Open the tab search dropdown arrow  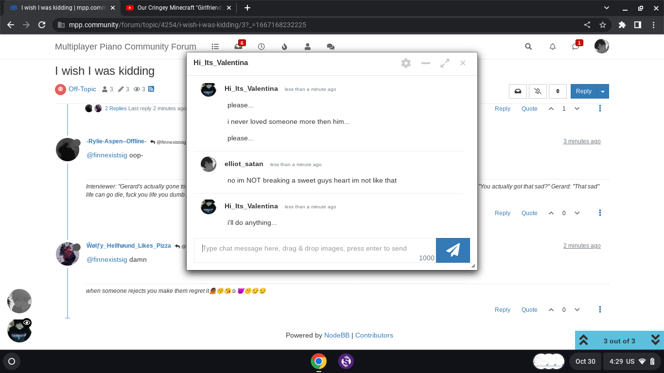coord(606,8)
